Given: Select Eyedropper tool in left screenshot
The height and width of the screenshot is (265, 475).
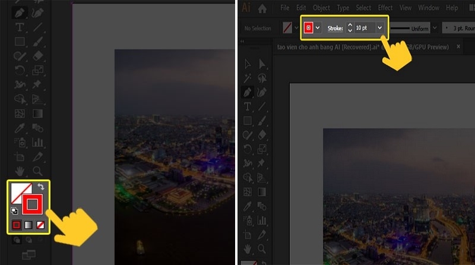Looking at the screenshot, I should pos(20,128).
